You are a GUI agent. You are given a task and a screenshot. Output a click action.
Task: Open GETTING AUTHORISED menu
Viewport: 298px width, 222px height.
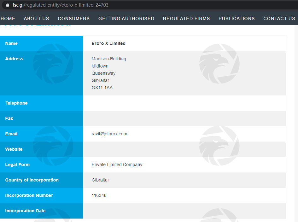pyautogui.click(x=126, y=19)
